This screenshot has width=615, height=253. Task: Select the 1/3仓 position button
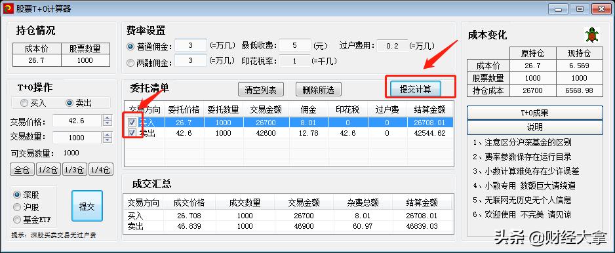[x=75, y=170]
